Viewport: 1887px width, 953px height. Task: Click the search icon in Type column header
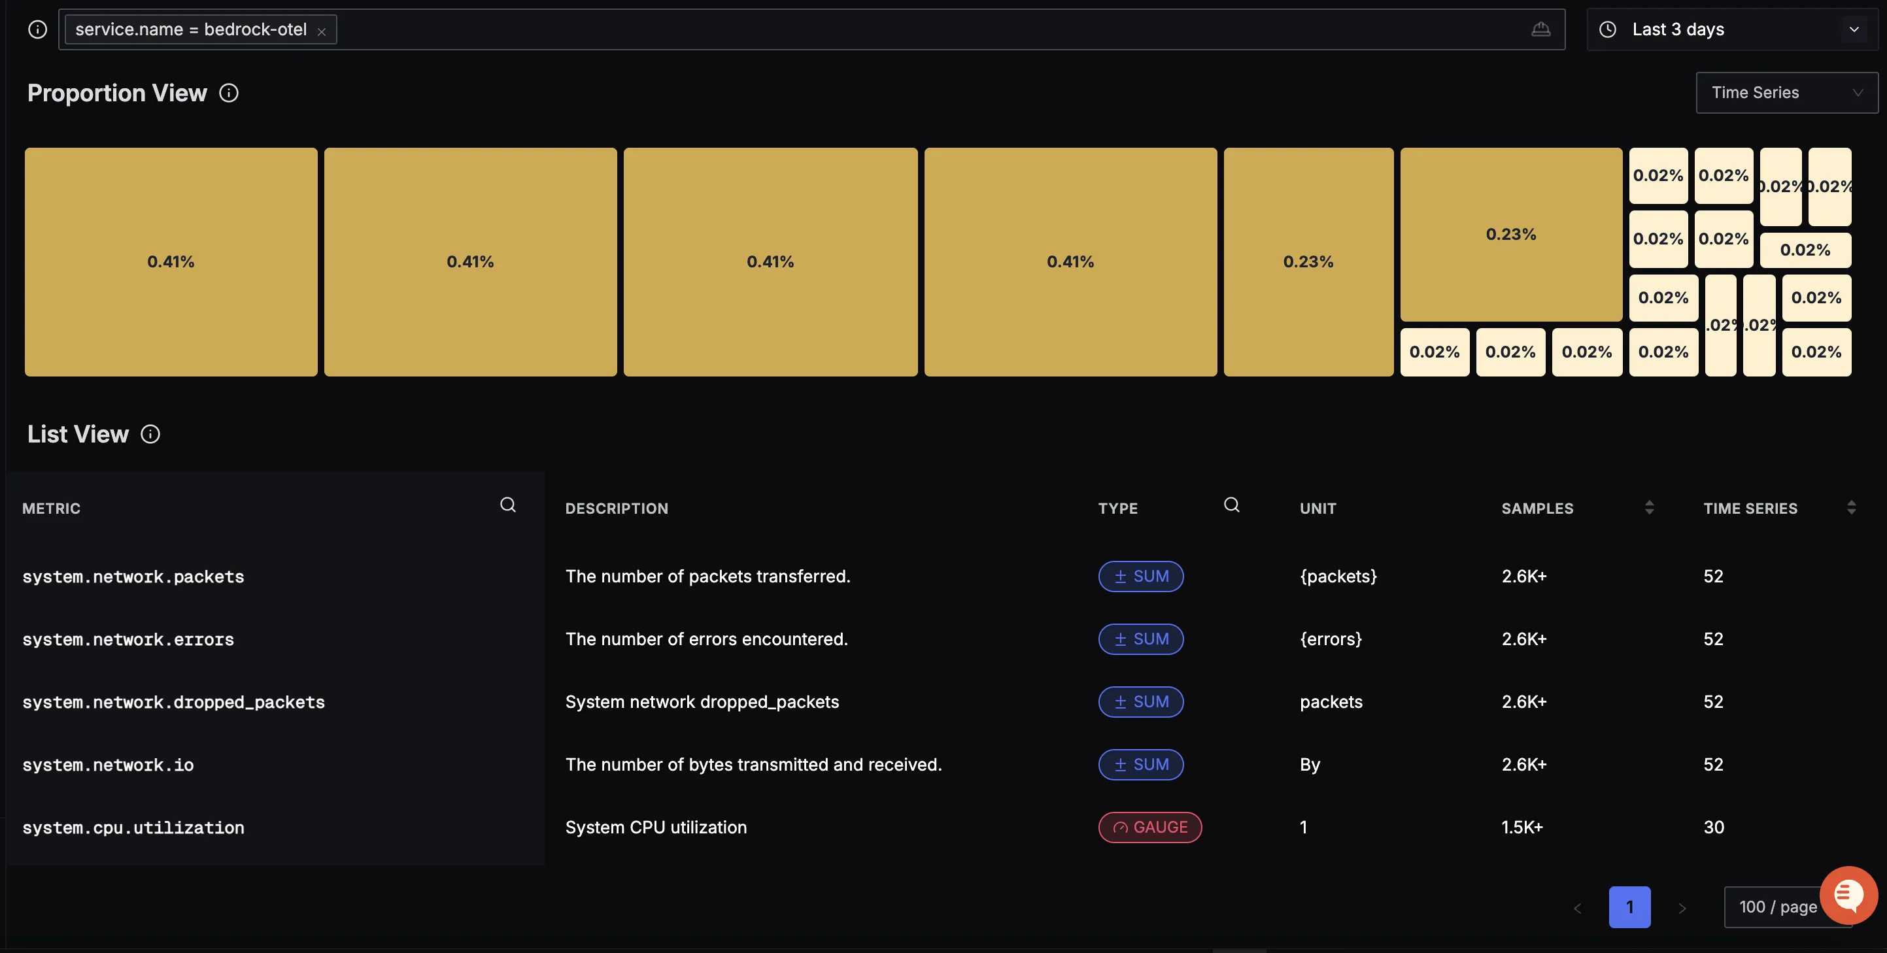[1231, 505]
